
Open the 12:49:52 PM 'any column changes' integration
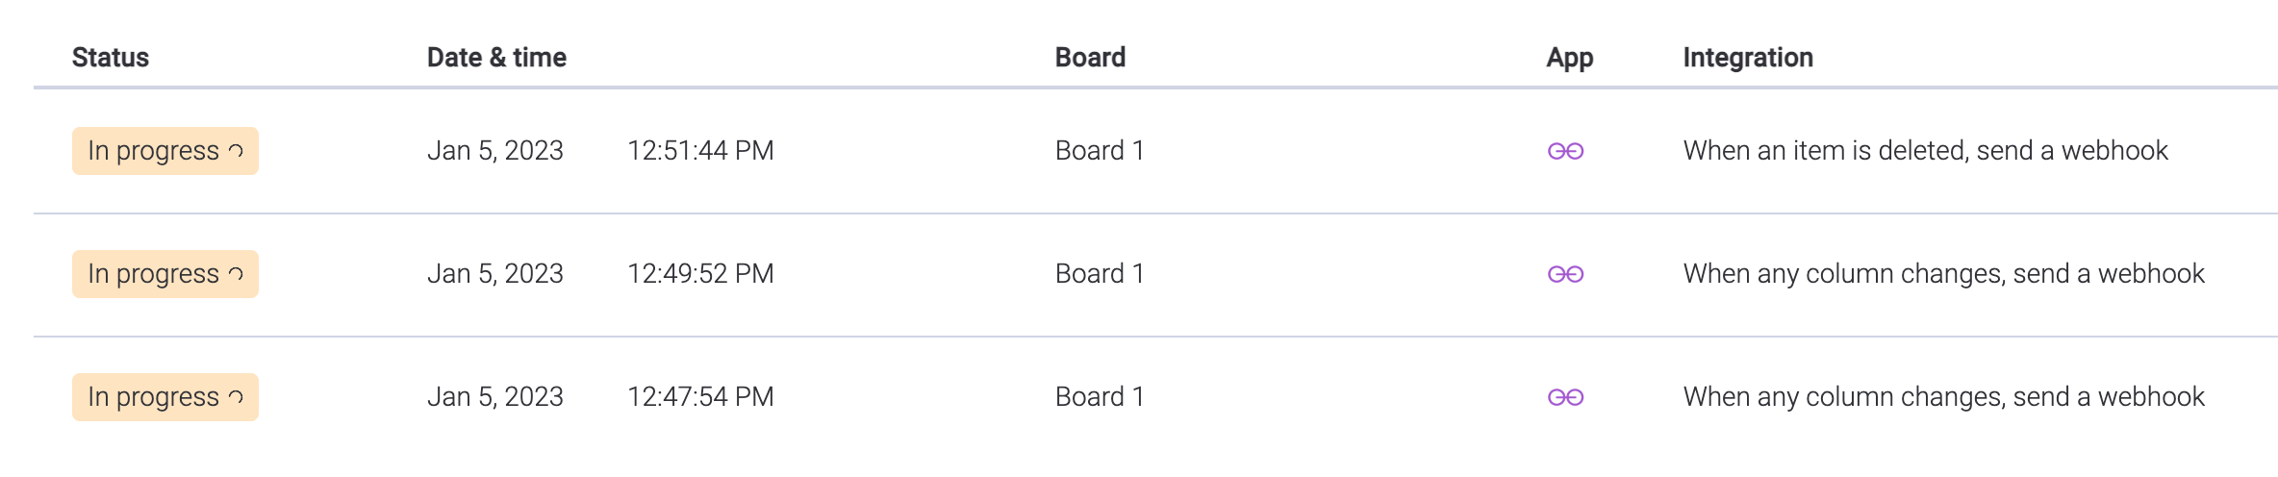[x=1943, y=274]
